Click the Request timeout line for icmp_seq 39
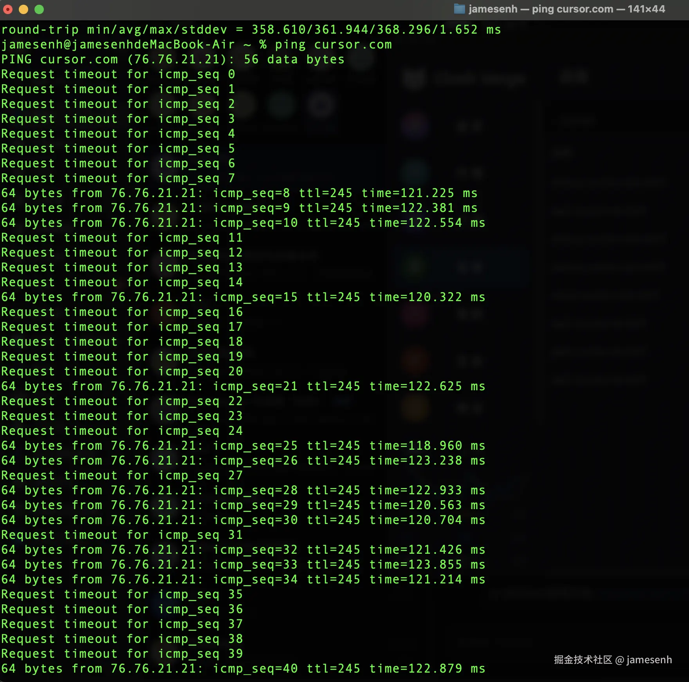The width and height of the screenshot is (689, 682). coord(121,654)
